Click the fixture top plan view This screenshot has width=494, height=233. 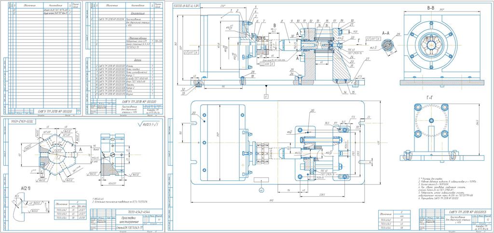pyautogui.click(x=277, y=144)
